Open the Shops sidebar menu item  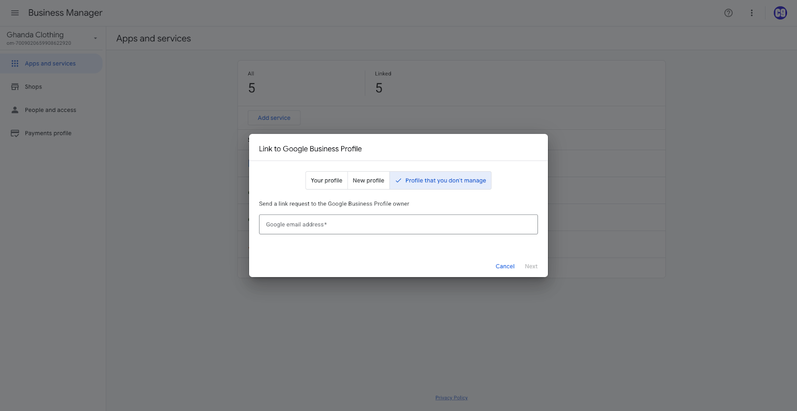click(x=33, y=87)
